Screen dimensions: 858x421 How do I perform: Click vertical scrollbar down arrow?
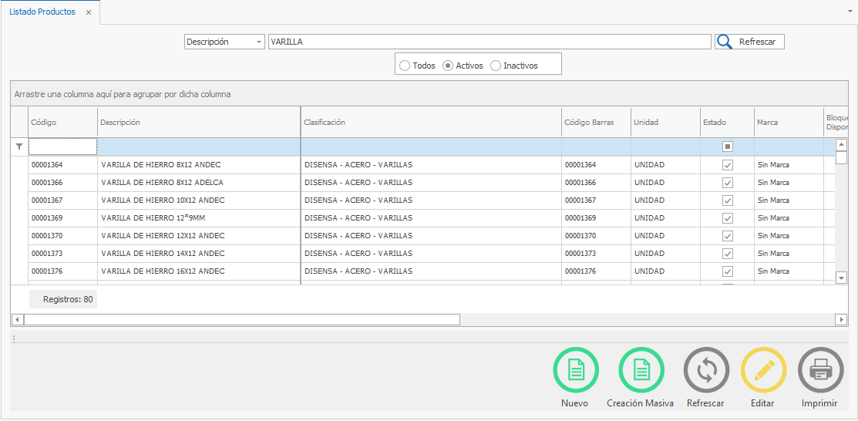(x=842, y=278)
